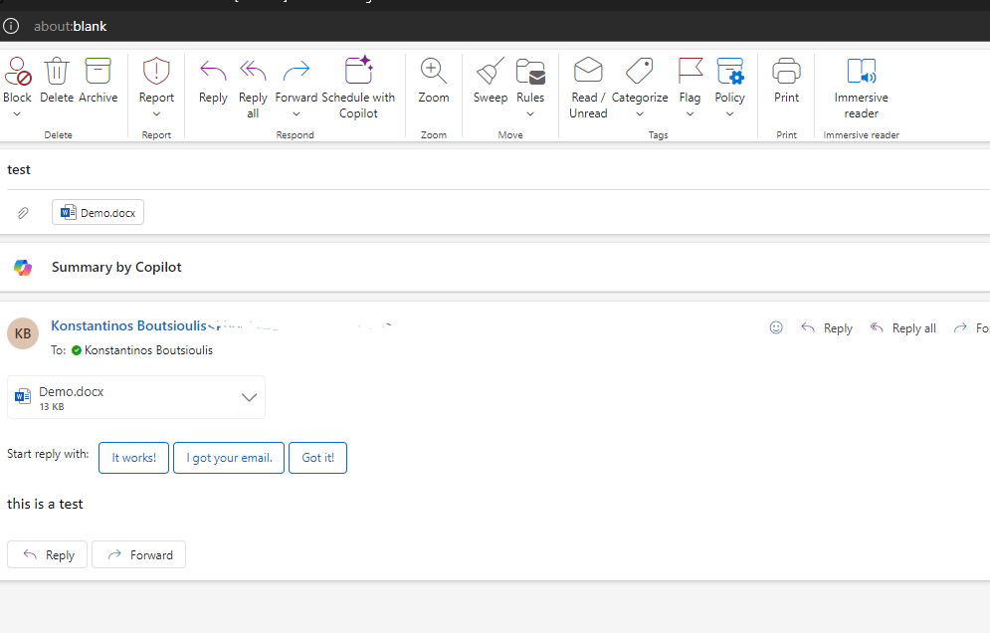Click the message text "this is a test"
The height and width of the screenshot is (633, 990).
[45, 505]
